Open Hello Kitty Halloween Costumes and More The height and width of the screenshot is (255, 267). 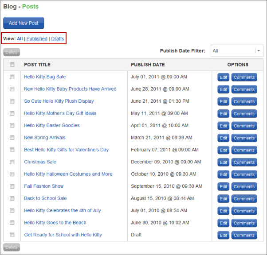click(x=68, y=174)
